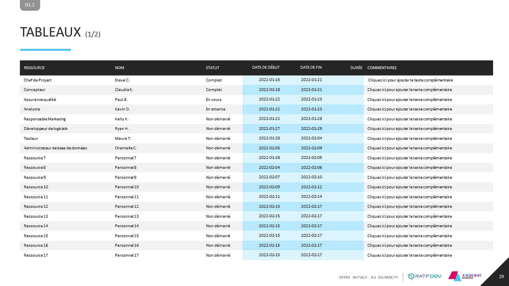The image size is (509, 286).
Task: Select the DURÉE column header
Action: pos(356,68)
